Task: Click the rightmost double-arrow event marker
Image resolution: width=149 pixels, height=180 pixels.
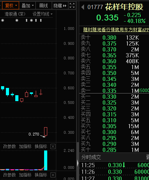Action: coord(41,21)
